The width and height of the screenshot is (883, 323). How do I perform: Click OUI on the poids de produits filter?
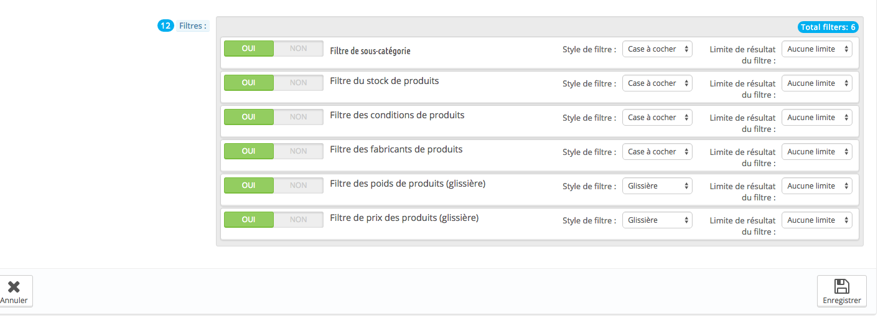(x=248, y=185)
